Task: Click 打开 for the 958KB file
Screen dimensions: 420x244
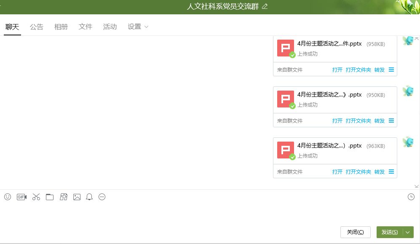Action: 337,70
